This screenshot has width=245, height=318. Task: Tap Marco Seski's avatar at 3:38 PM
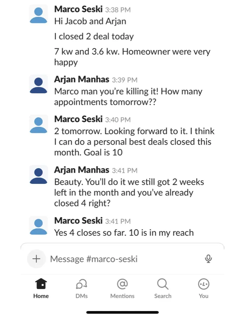click(x=38, y=14)
